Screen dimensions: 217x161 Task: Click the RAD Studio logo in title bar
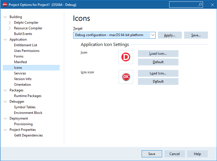(5, 5)
